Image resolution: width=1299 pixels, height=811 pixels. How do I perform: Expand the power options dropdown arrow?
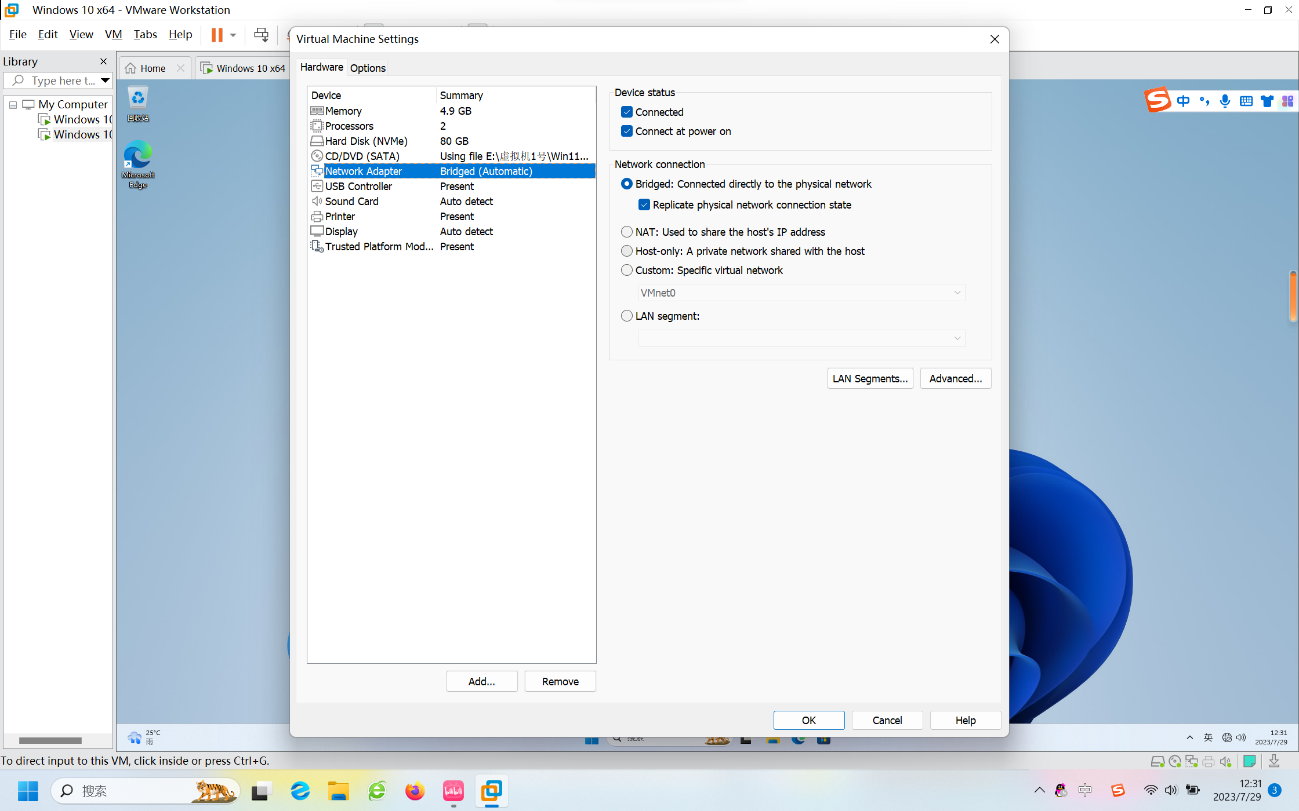(x=233, y=35)
